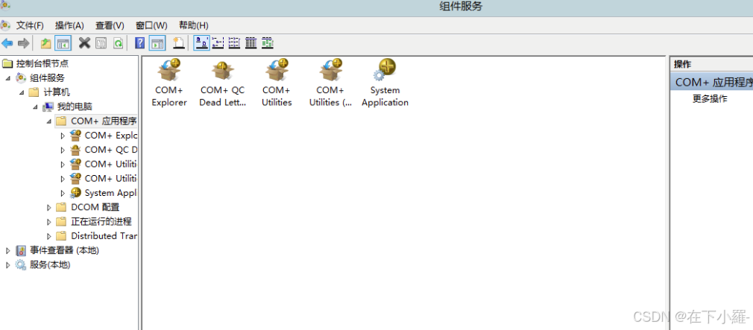
Task: Click the COM+ 应用程序 header in actions pane
Action: click(x=712, y=83)
